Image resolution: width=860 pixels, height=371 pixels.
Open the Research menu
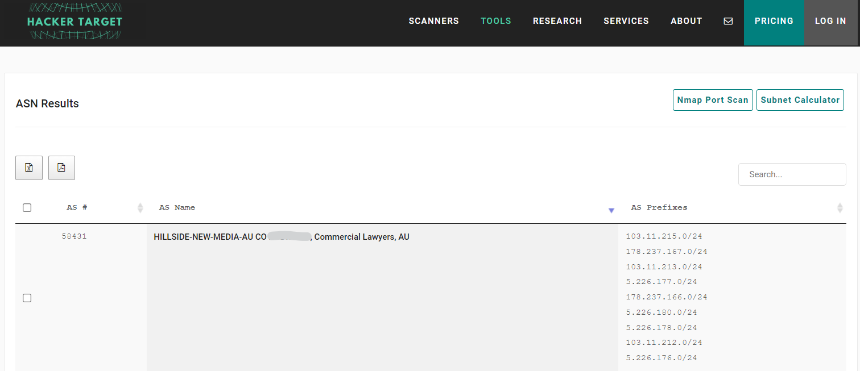pyautogui.click(x=557, y=21)
